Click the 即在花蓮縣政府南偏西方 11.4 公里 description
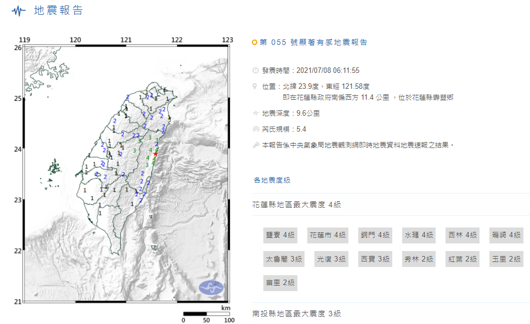 tap(368, 98)
